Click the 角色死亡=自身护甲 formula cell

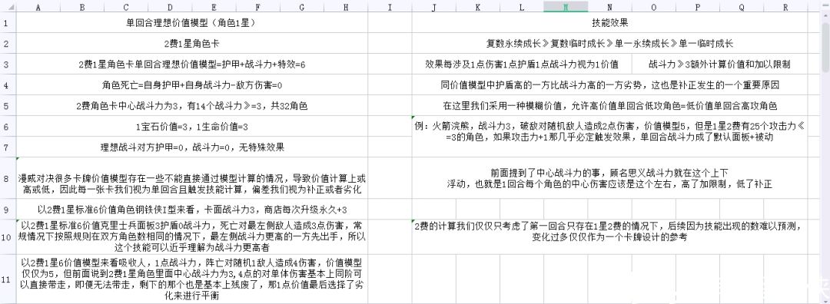(191, 84)
